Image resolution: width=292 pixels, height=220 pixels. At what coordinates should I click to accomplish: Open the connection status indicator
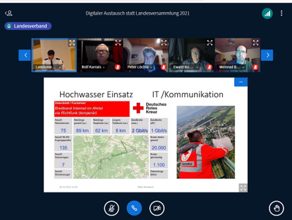tap(267, 13)
